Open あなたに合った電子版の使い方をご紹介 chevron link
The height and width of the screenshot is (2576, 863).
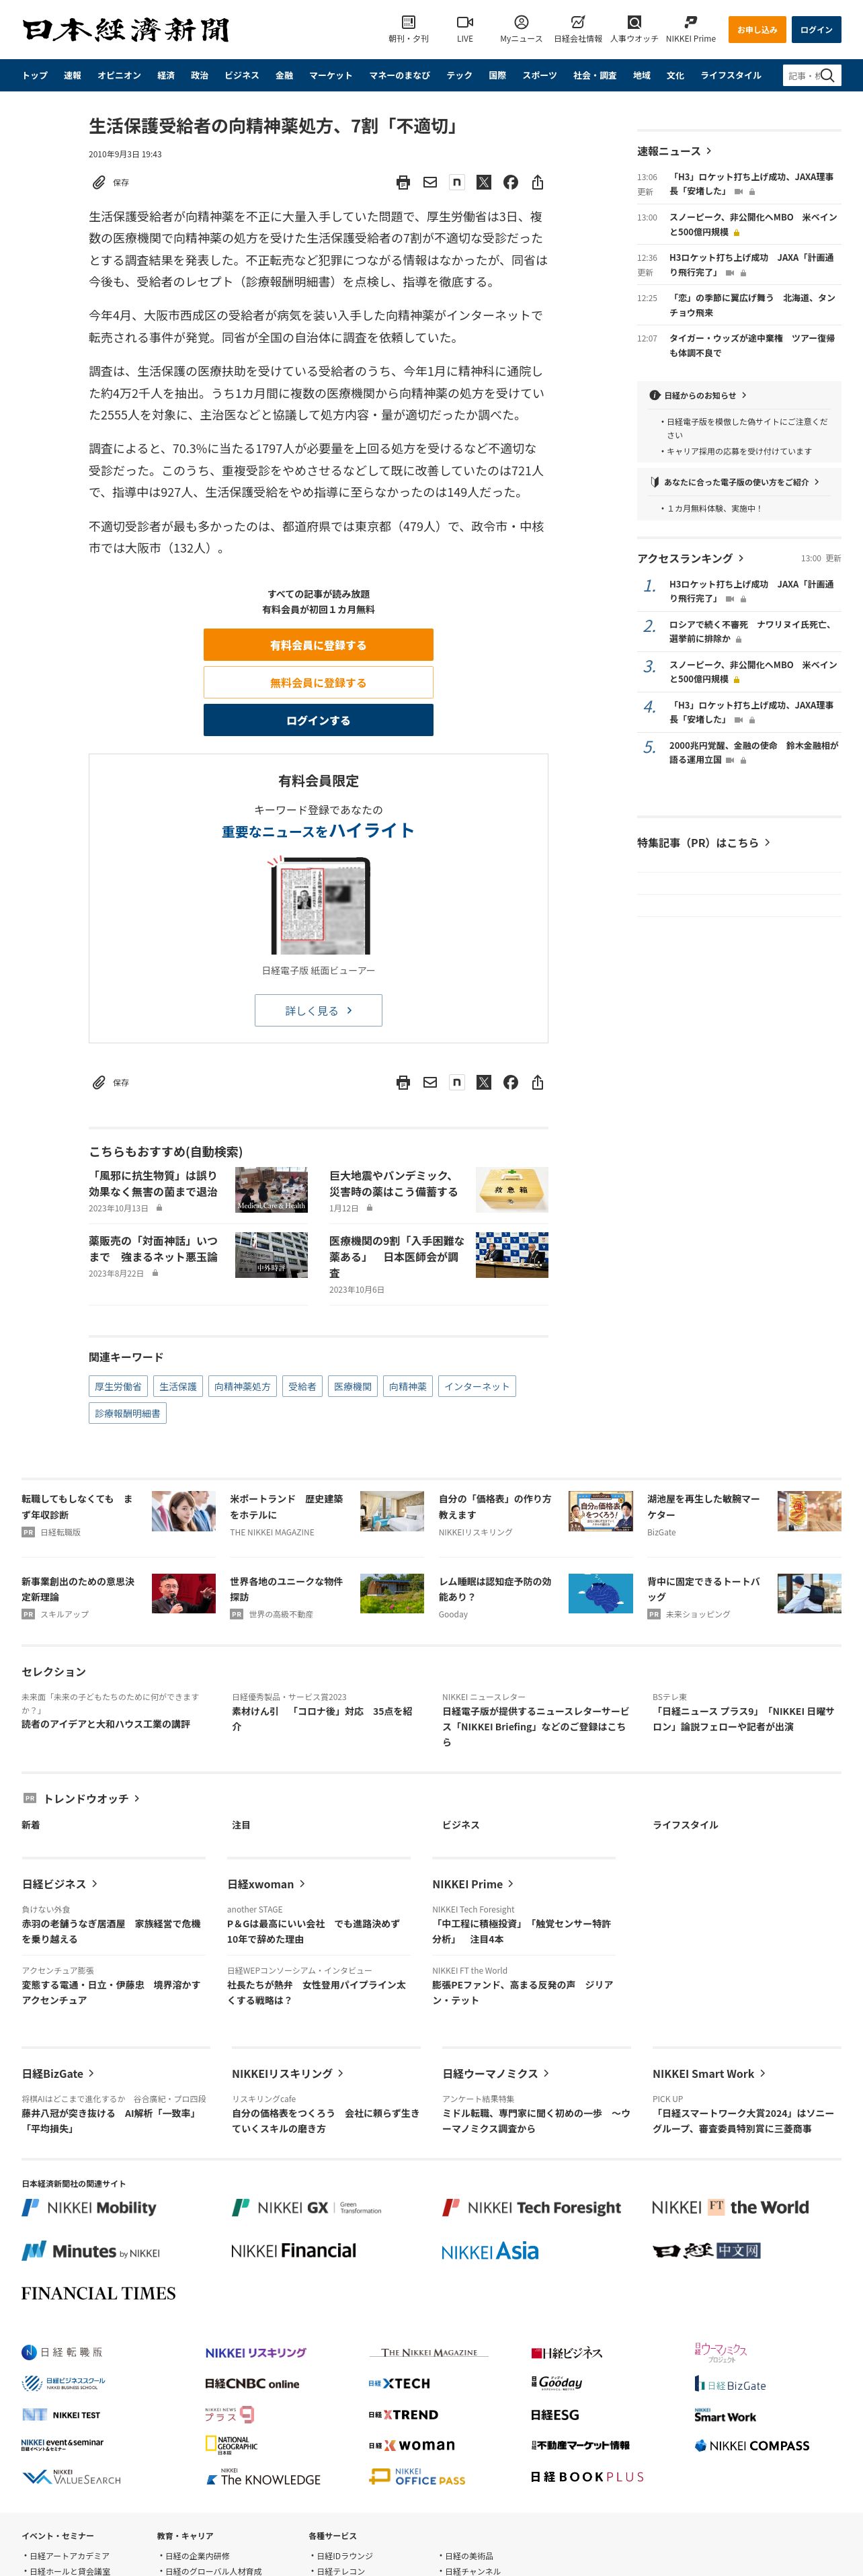click(734, 482)
